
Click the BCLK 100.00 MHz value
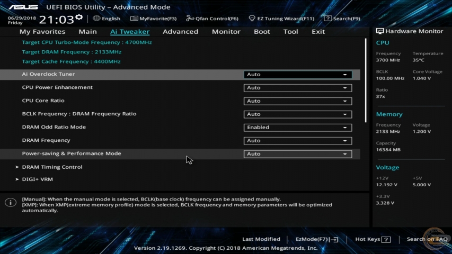(x=390, y=78)
